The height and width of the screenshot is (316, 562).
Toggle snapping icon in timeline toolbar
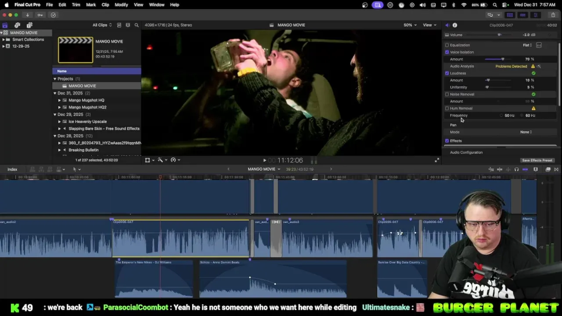[525, 169]
